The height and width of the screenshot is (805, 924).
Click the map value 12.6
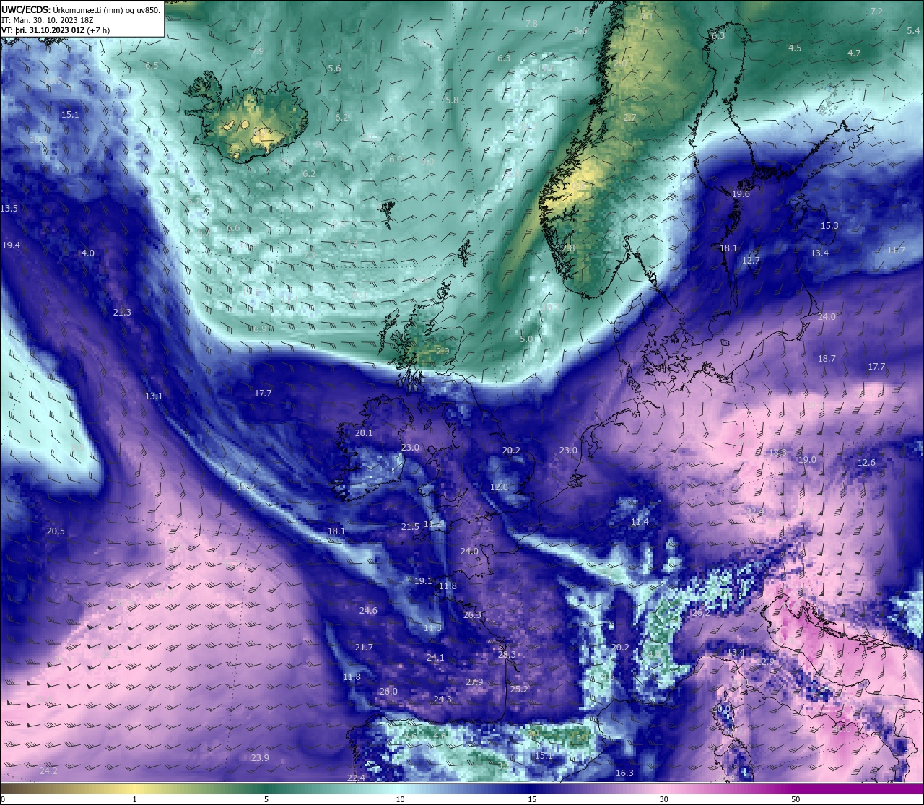click(866, 463)
